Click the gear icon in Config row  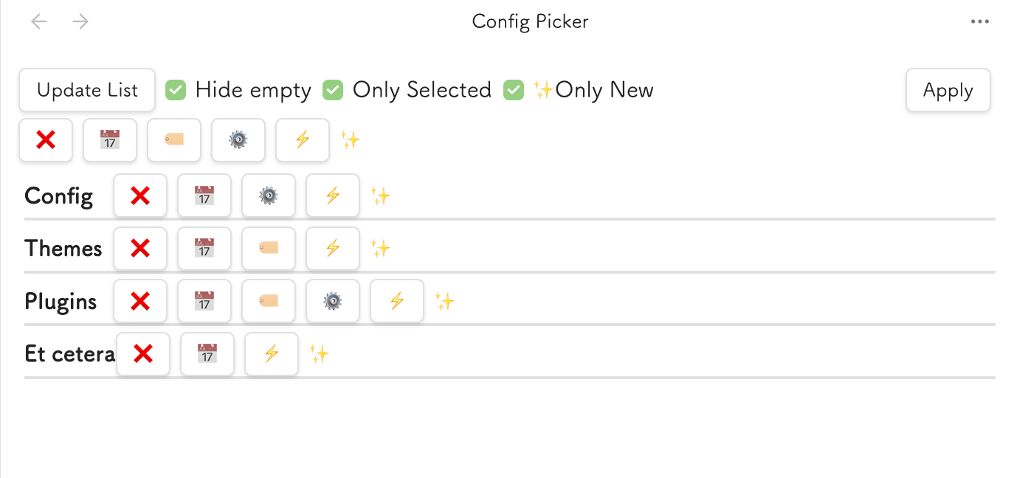269,195
